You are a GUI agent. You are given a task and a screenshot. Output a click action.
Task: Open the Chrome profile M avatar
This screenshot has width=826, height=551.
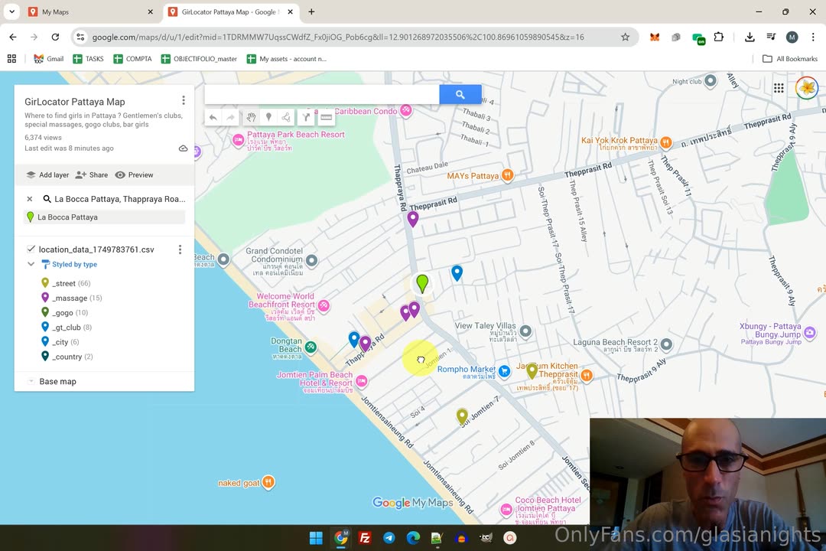792,37
